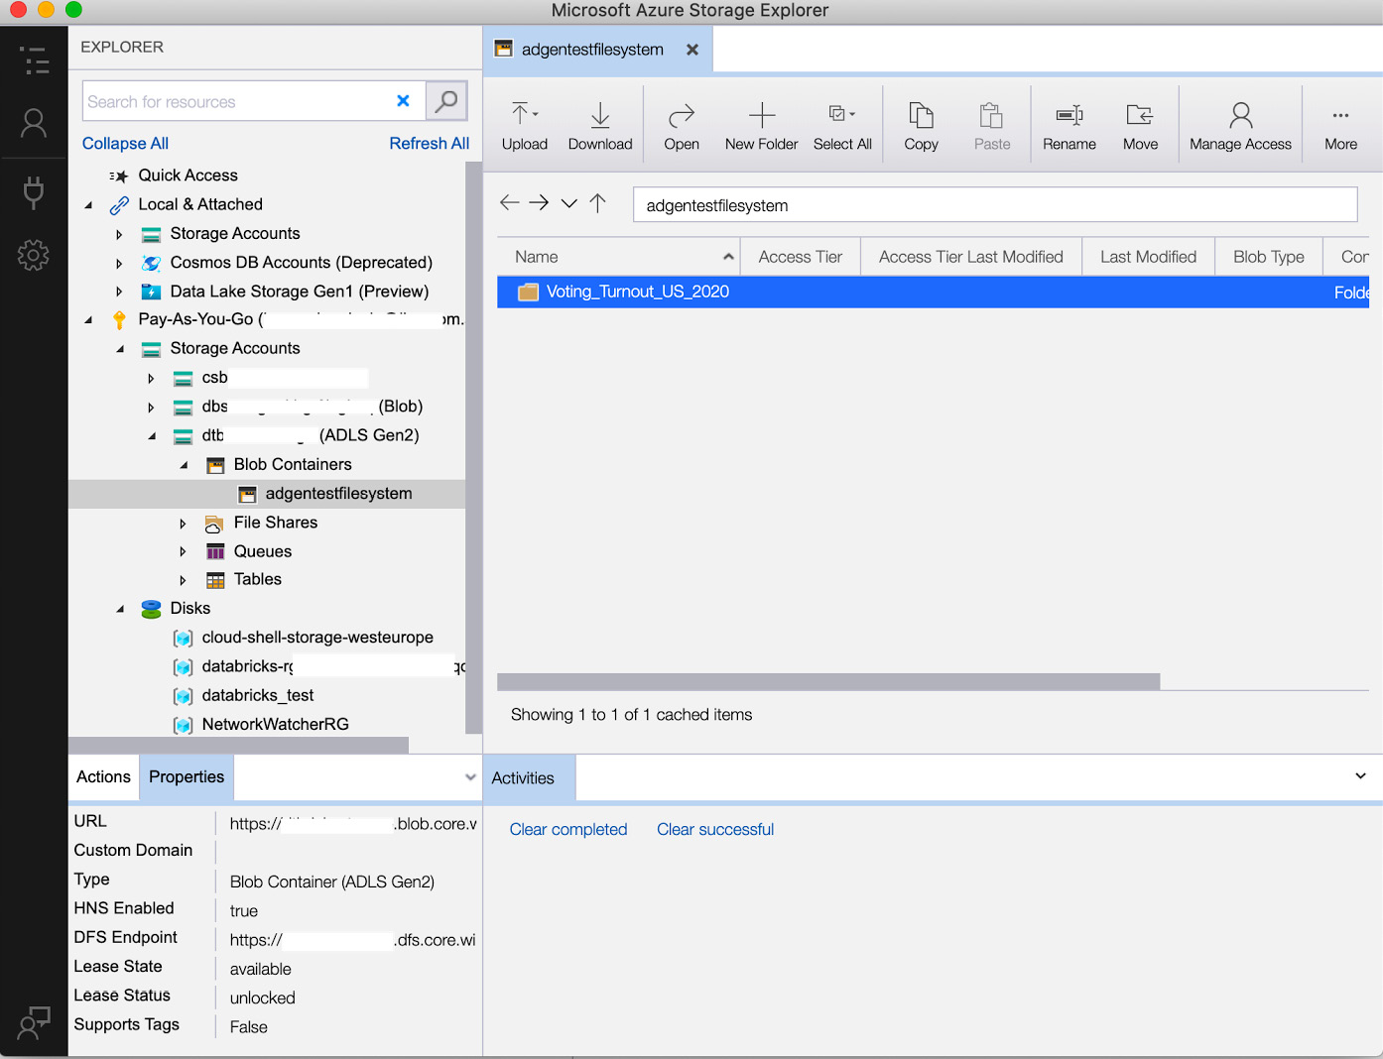Viewport: 1383px width, 1059px height.
Task: Collapse the Activities panel chevron
Action: click(x=1360, y=776)
